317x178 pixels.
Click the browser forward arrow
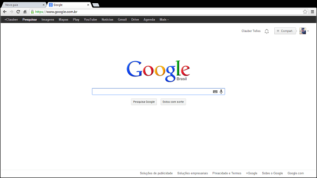[11, 12]
